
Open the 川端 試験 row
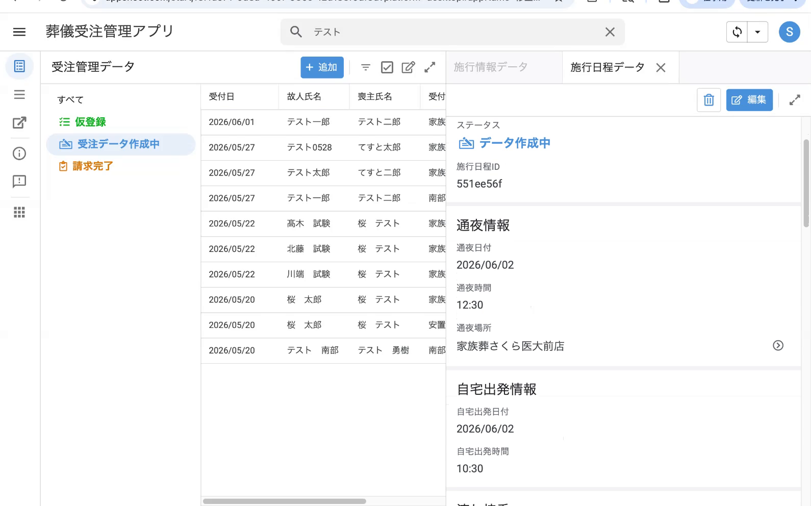pos(323,274)
